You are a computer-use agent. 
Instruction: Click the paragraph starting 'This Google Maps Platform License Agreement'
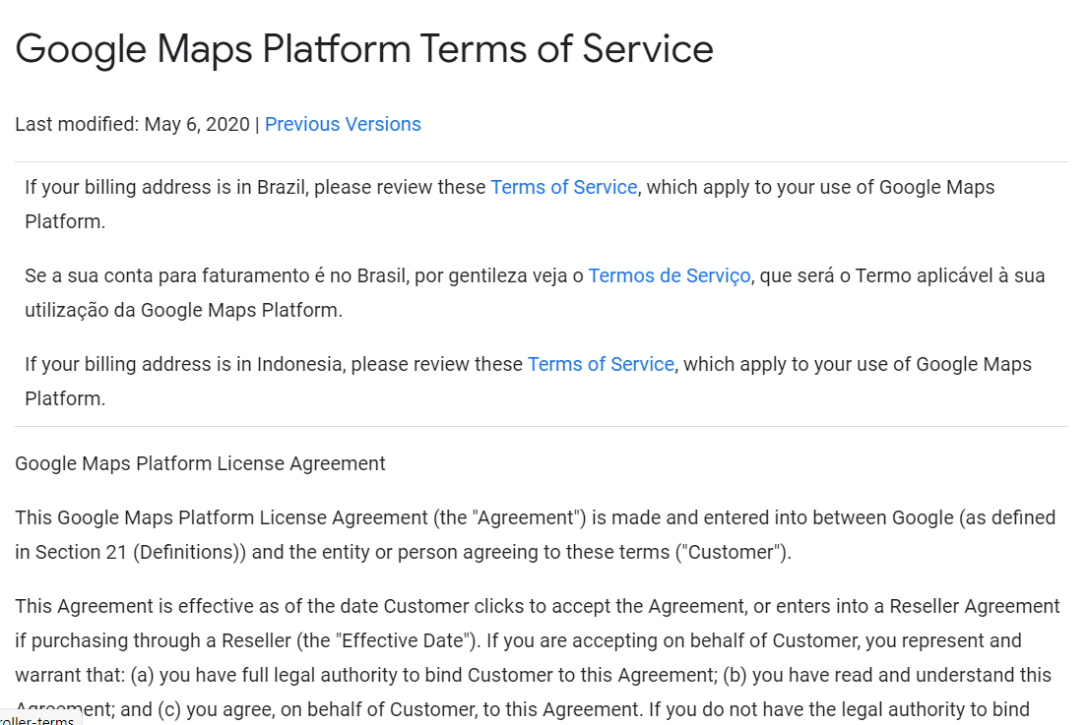point(536,535)
